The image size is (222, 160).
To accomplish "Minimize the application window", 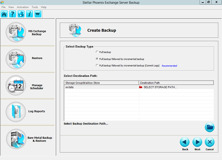I will (x=203, y=2).
